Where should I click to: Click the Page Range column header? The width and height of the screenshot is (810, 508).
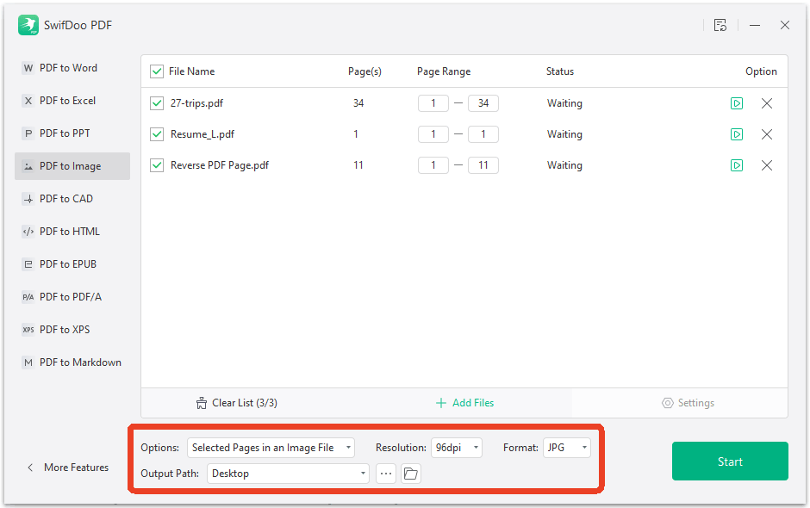(x=444, y=71)
